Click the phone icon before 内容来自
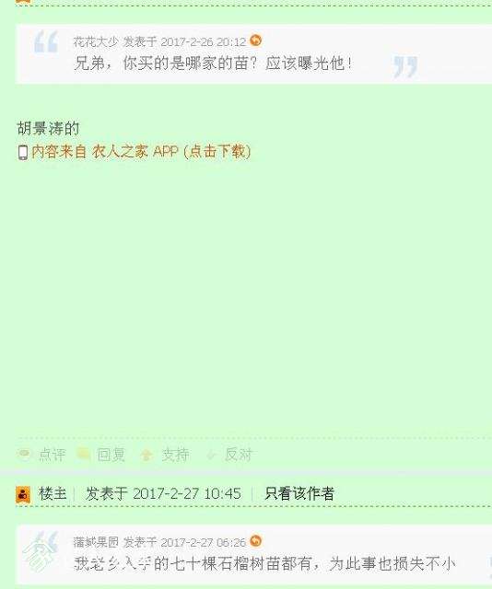Screen dimensions: 492x589 coord(23,153)
